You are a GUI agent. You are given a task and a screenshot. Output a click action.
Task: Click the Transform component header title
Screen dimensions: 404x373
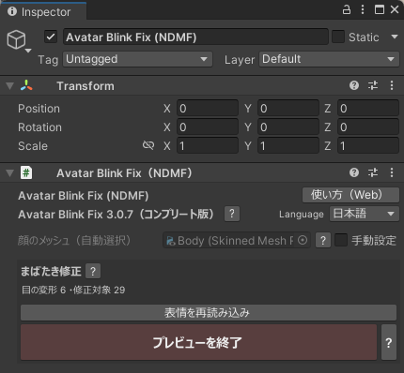point(85,86)
